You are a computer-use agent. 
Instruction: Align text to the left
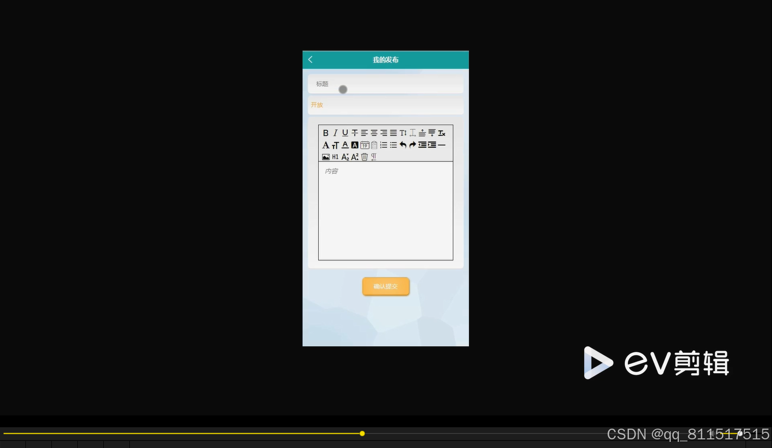click(365, 133)
